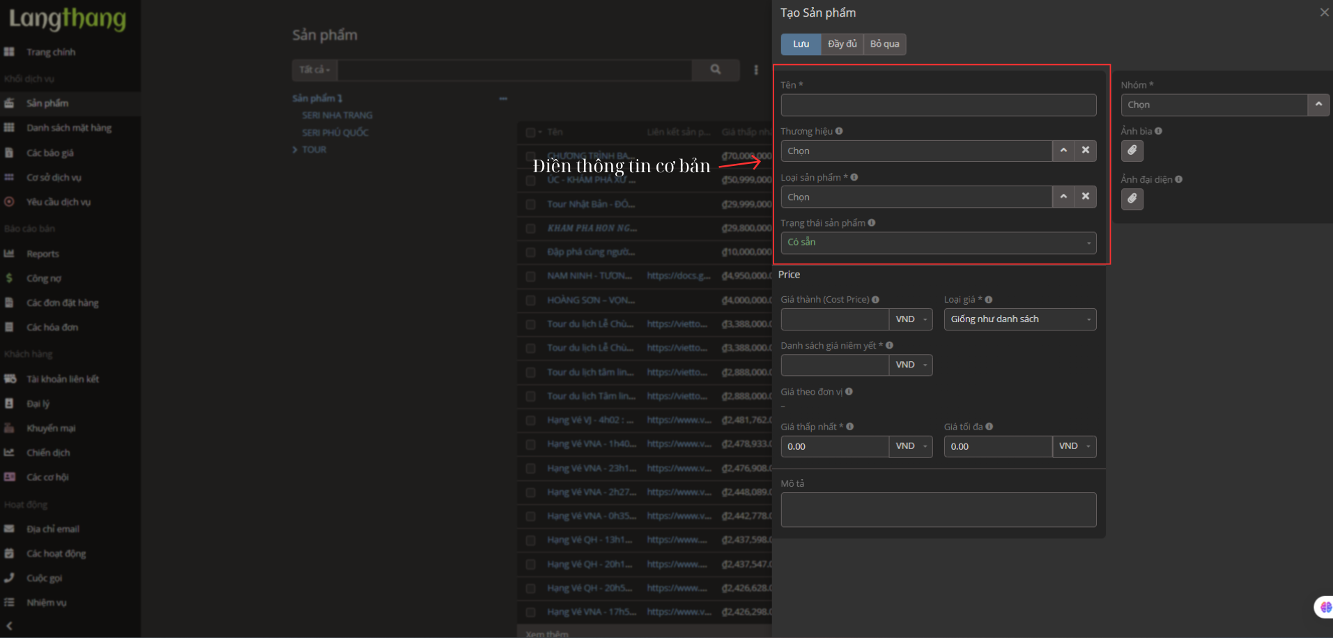Viewport: 1333px width, 638px height.
Task: Toggle the select-all checkbox in table header
Action: click(x=531, y=132)
